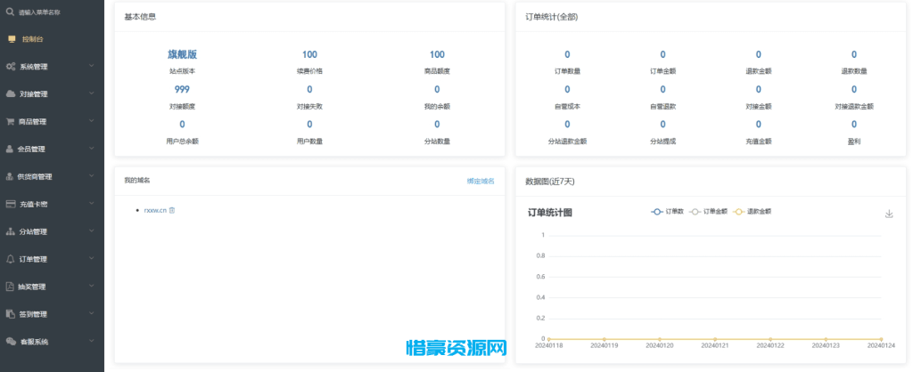Click the 20240118 chart data point
The width and height of the screenshot is (913, 372).
(x=548, y=339)
